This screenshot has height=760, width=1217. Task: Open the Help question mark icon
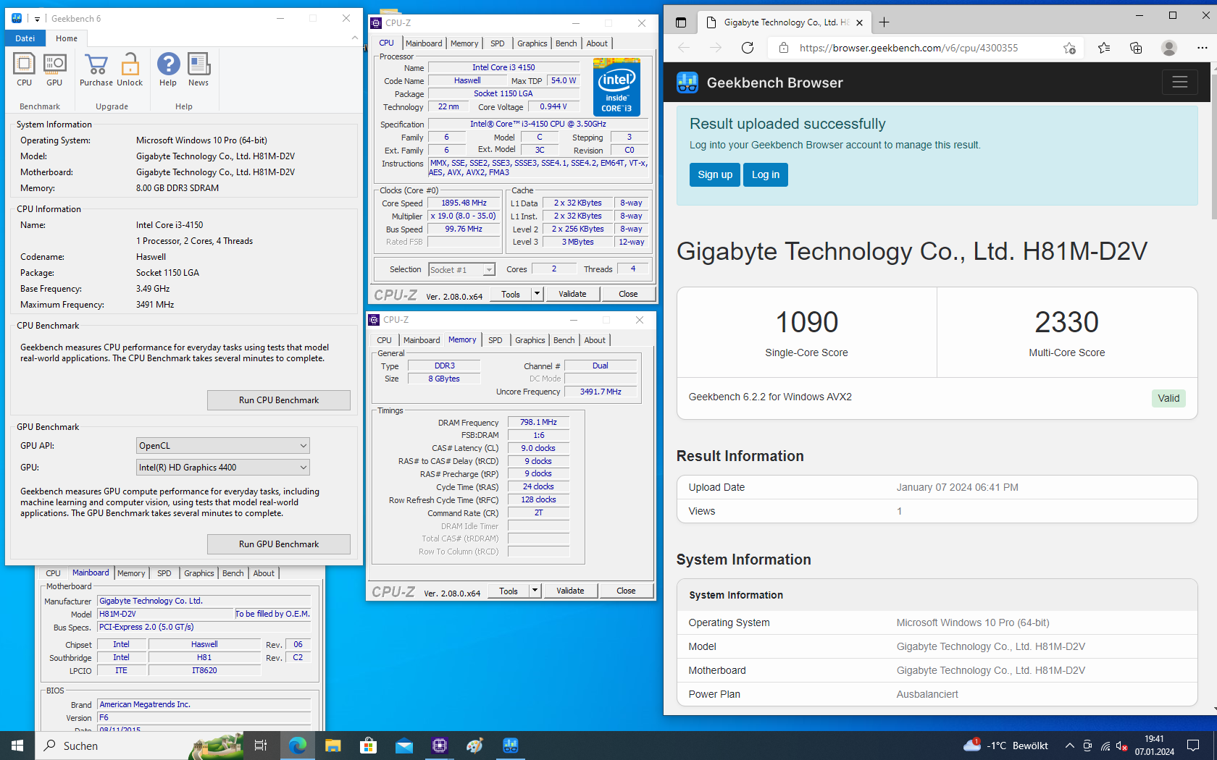pos(168,70)
